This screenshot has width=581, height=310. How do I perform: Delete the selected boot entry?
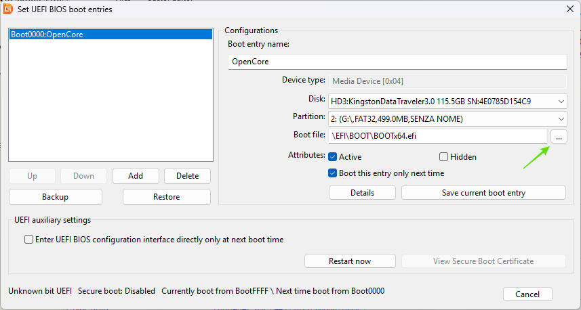[188, 176]
